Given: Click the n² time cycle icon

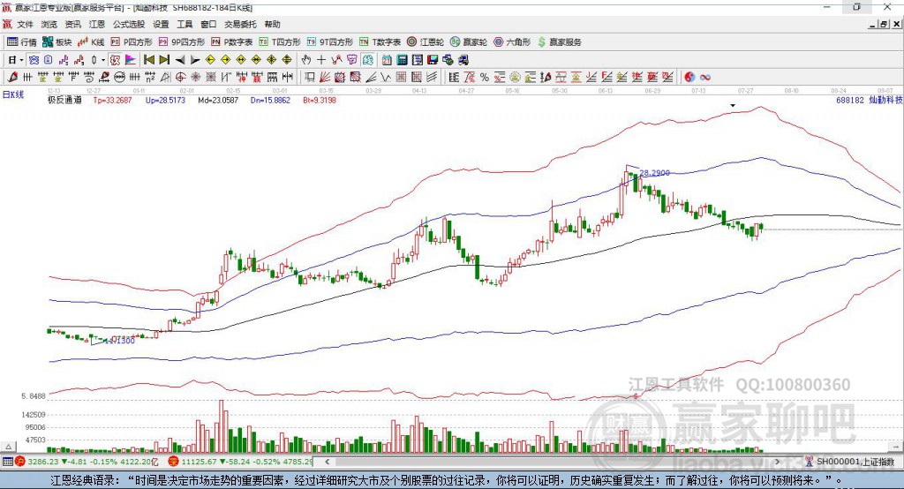Looking at the screenshot, I should point(150,78).
